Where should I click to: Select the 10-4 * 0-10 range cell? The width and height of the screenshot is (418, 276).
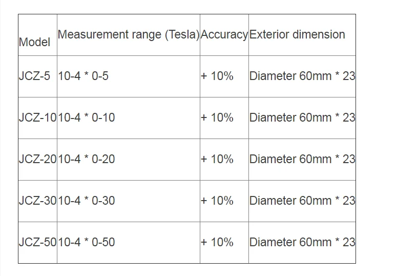click(129, 118)
